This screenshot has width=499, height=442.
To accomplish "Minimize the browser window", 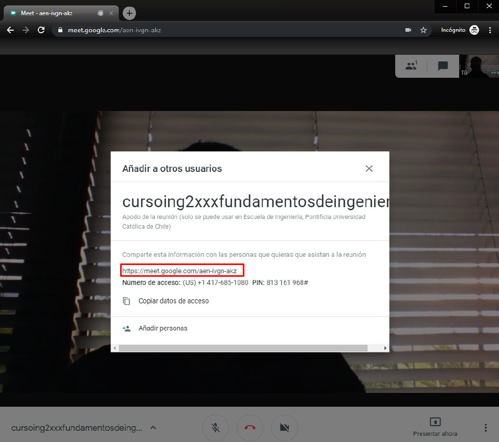I will click(445, 6).
